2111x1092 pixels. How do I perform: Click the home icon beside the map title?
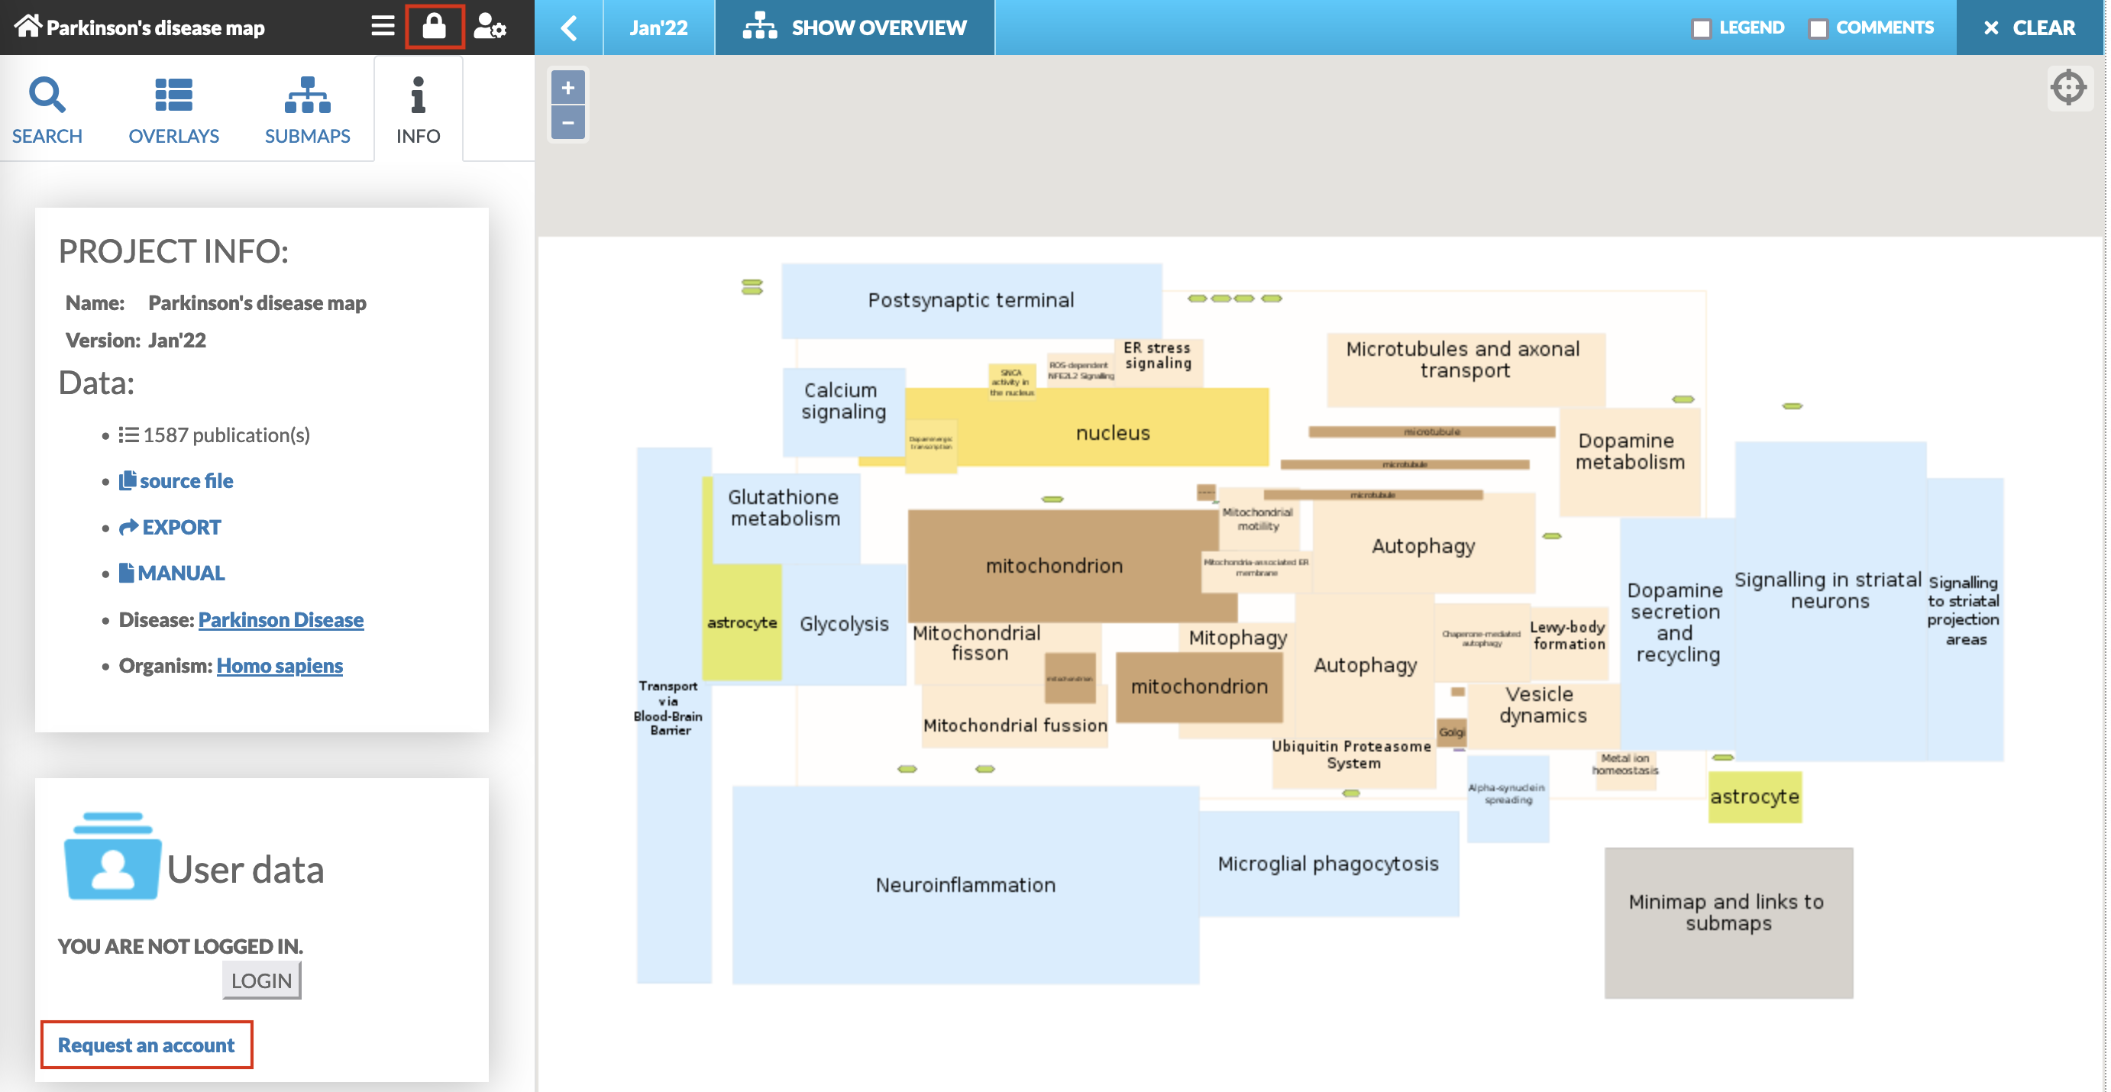(27, 26)
